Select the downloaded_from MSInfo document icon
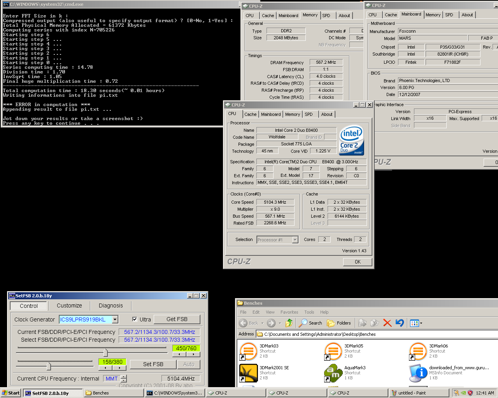 [418, 373]
